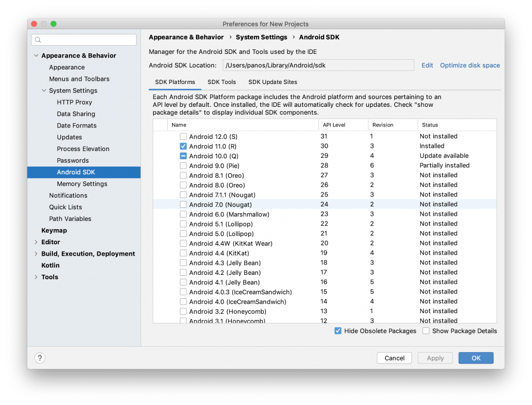Expand Build, Execution, Deployment section
This screenshot has width=532, height=405.
point(36,254)
